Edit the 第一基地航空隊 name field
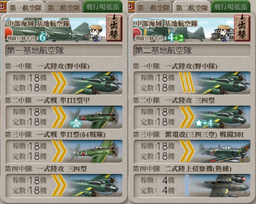 [64, 50]
